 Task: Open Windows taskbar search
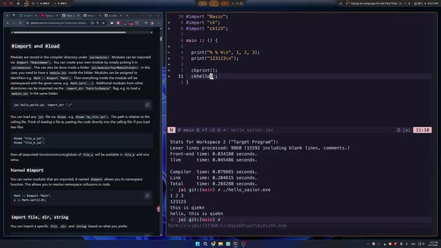coord(205,244)
